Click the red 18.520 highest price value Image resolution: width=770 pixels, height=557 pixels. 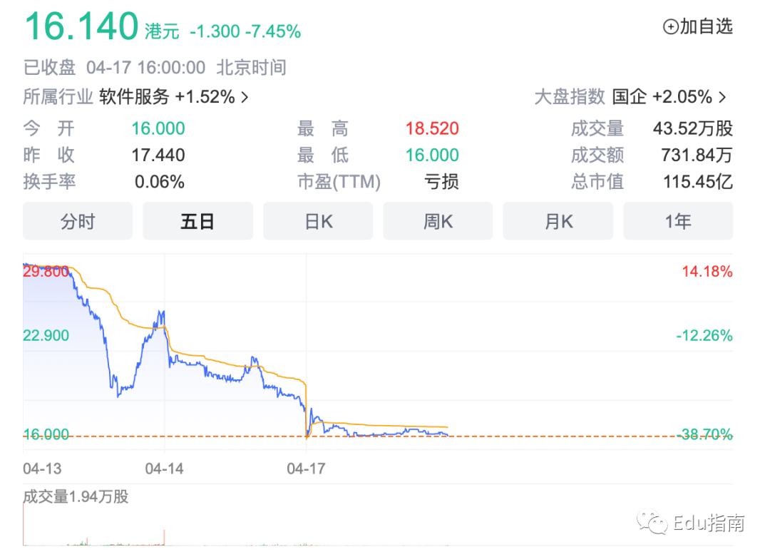pyautogui.click(x=432, y=128)
